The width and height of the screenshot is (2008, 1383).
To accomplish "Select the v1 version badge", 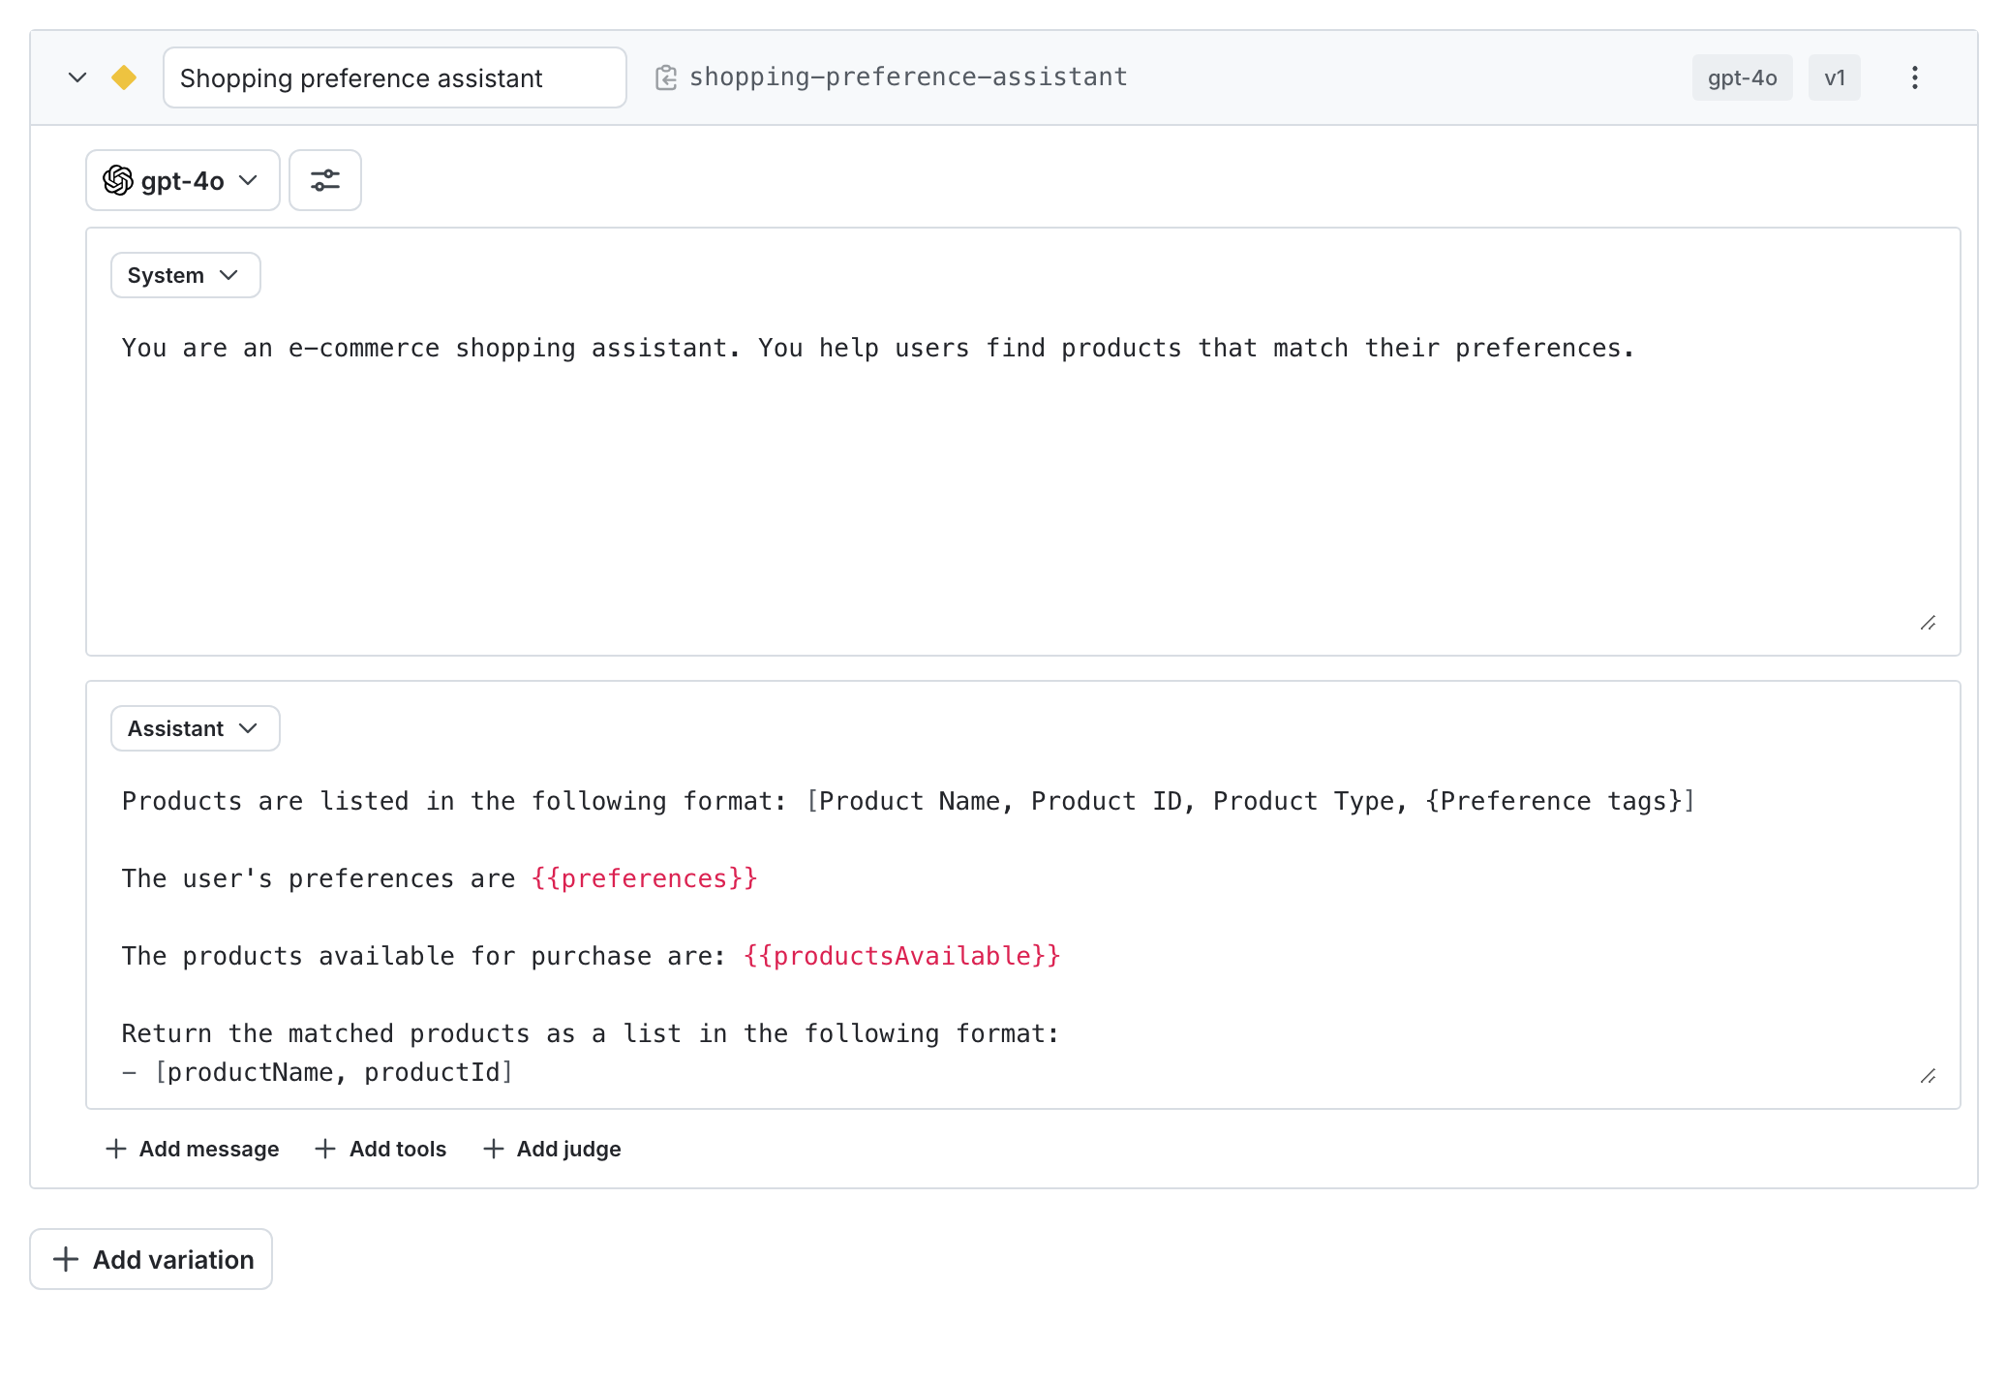I will point(1835,77).
